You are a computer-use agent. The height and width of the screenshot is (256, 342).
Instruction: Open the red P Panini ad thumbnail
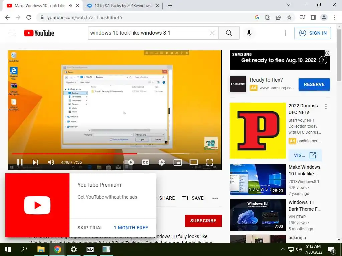[x=258, y=131]
